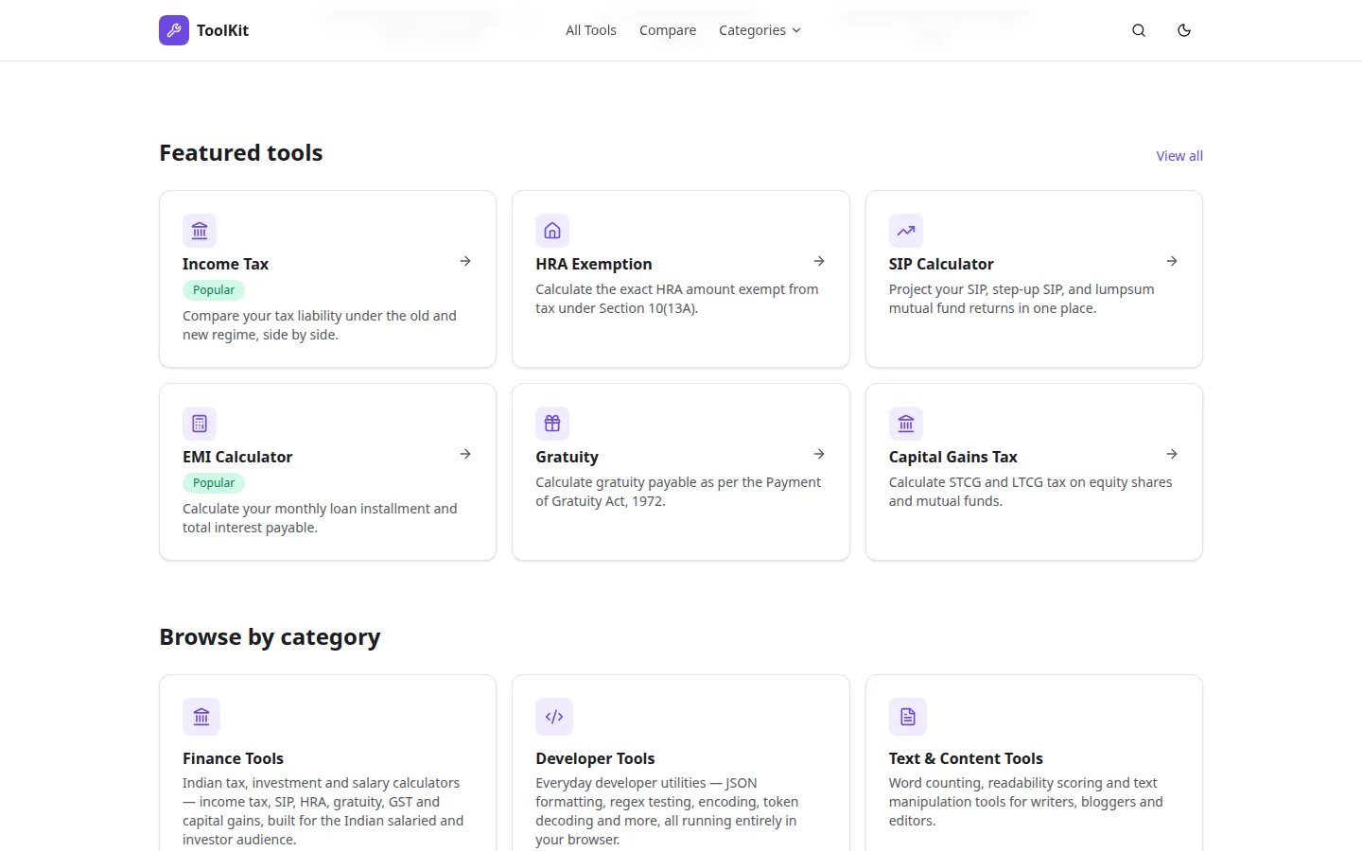Click 'Calculate STCG and LTCG tax' description

point(1030,492)
